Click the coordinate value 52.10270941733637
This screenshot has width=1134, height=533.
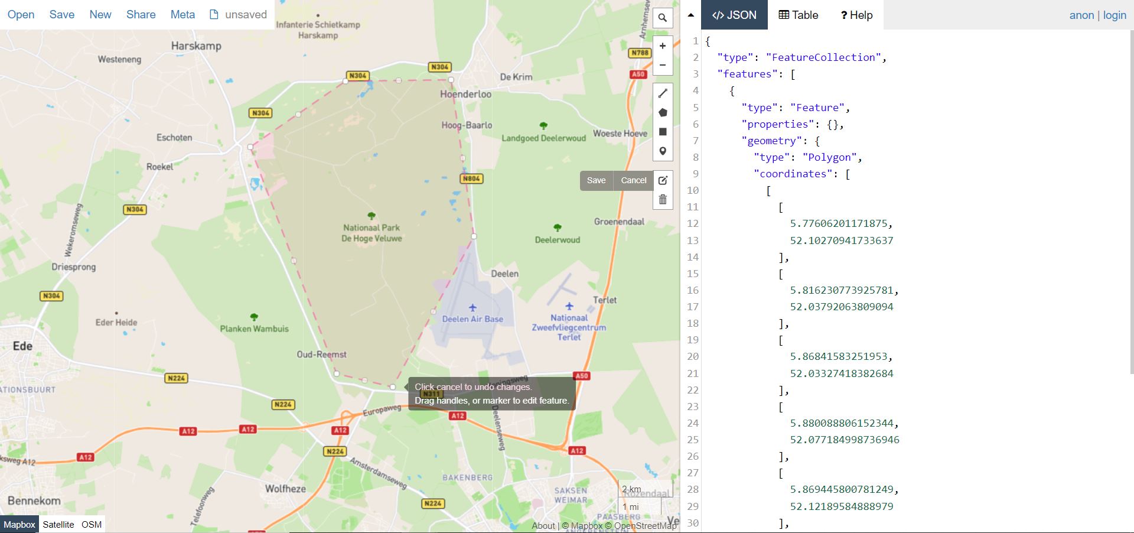[x=842, y=240]
